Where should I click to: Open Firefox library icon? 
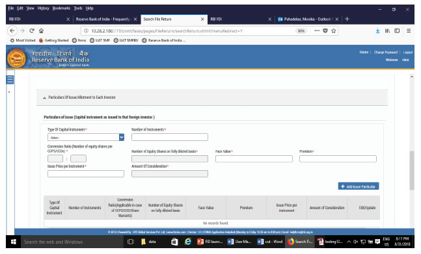coord(387,31)
